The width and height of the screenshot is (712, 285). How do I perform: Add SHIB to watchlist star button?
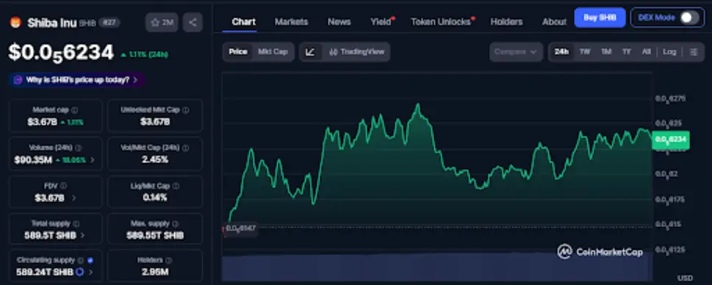162,22
